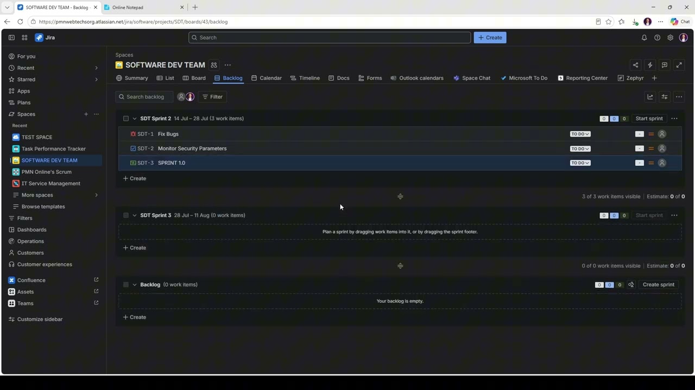Click priority icon for SDT-3 SPRINT 1.0
695x390 pixels.
(x=651, y=163)
